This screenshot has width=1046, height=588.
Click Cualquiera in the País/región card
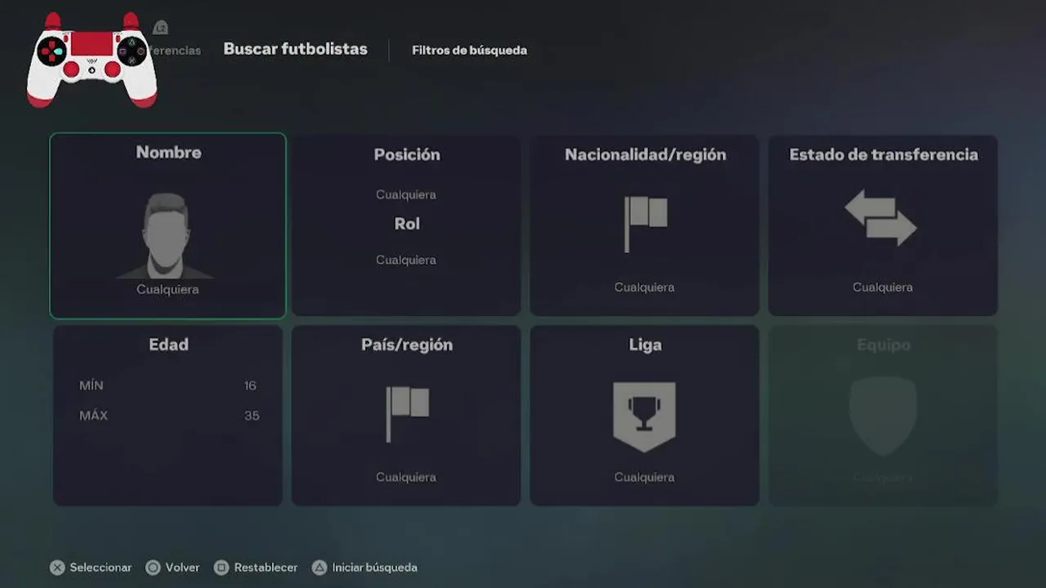click(x=406, y=477)
